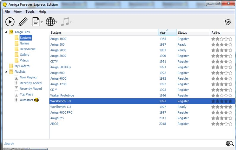236x150 pixels.
Task: Click the Register status for AmigaSYS
Action: click(x=183, y=118)
